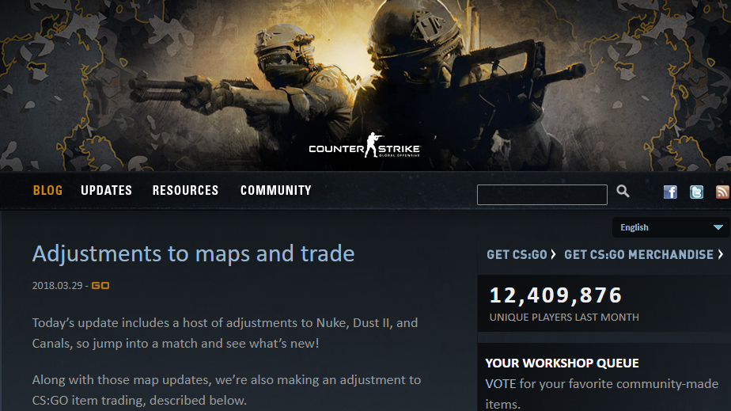The width and height of the screenshot is (731, 411).
Task: Click the language dropdown arrow
Action: pos(718,227)
